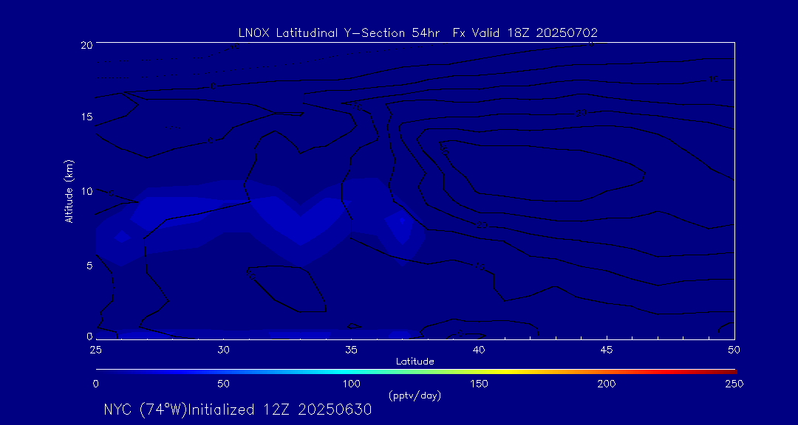Click the latitude axis tick label '50'

pyautogui.click(x=734, y=350)
